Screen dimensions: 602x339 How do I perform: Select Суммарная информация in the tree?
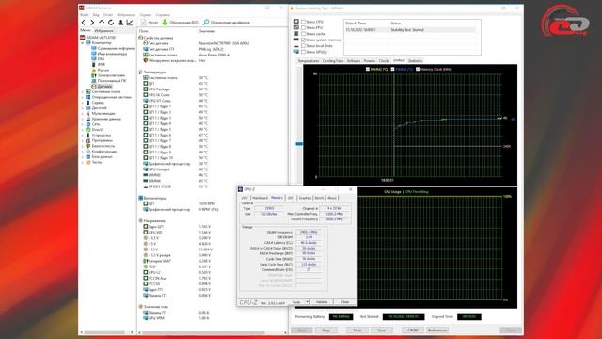click(x=113, y=48)
